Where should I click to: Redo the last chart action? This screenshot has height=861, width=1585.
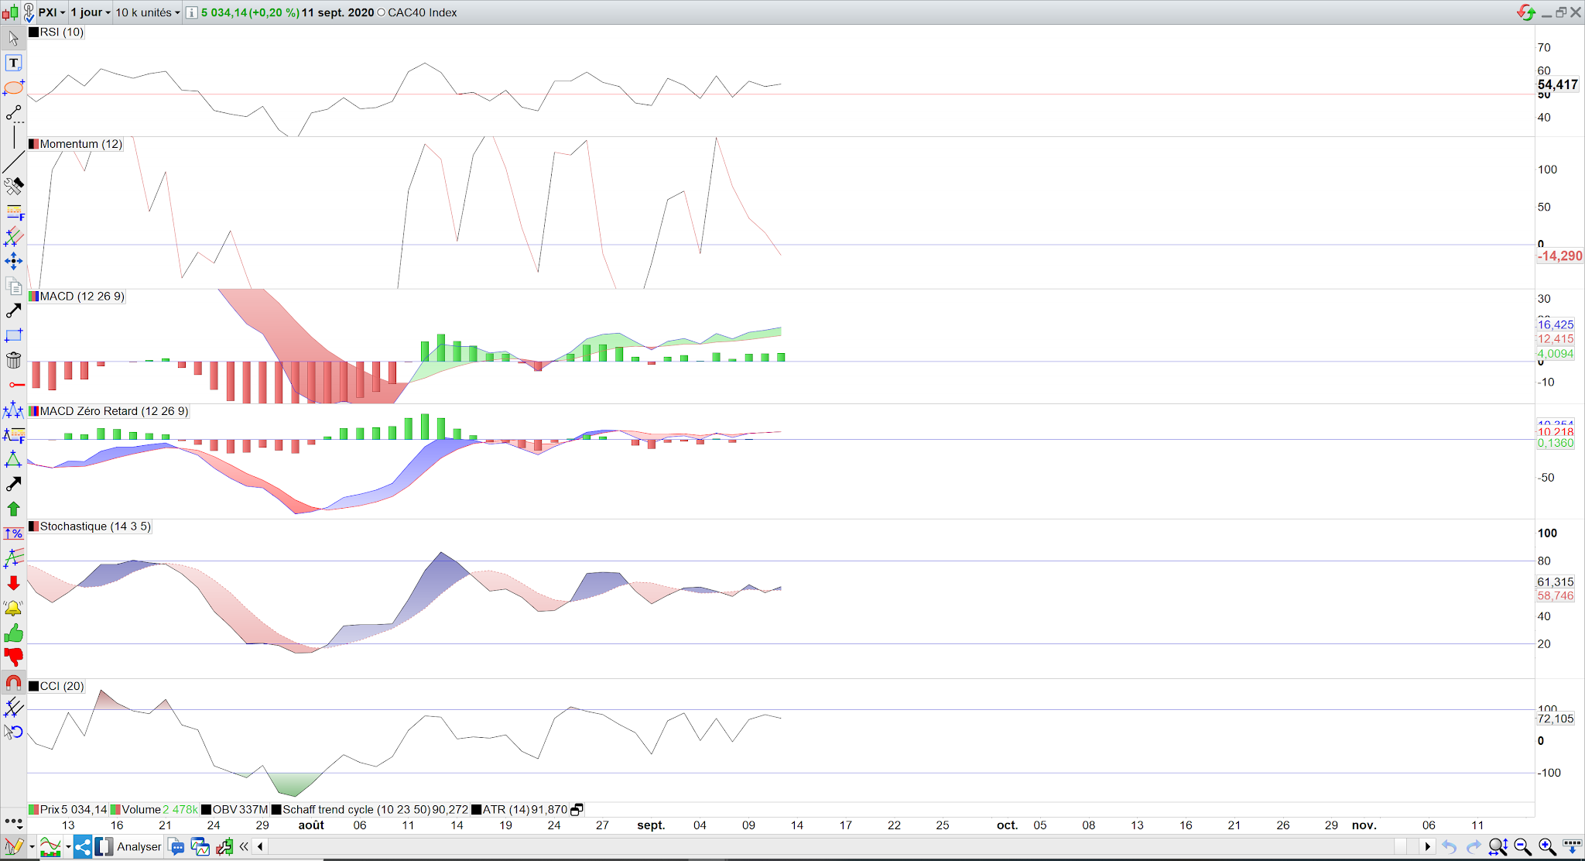(x=1474, y=846)
